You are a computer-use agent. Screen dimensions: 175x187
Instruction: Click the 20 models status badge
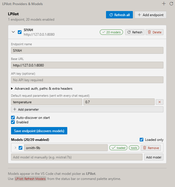point(111,32)
